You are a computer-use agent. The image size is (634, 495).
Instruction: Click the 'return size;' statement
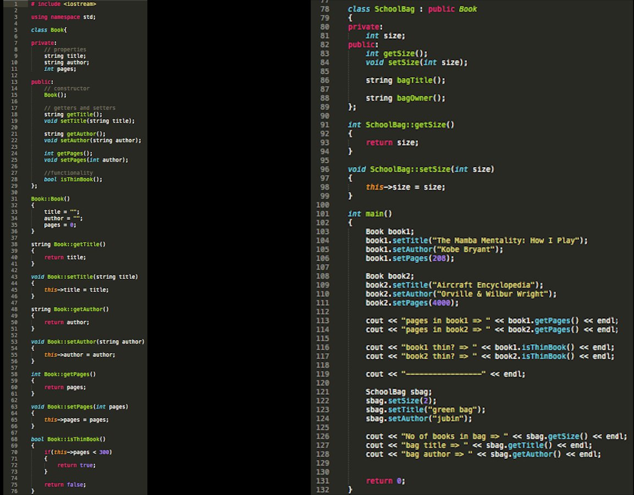pos(392,142)
